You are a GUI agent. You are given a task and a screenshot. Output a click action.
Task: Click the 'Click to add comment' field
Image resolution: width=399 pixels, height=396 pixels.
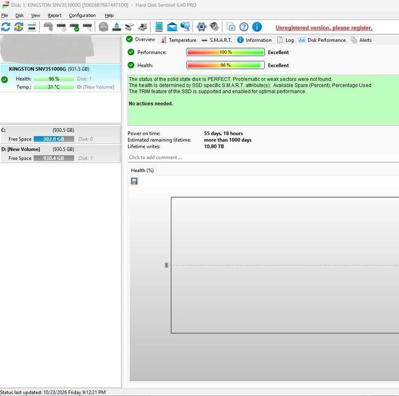[263, 157]
